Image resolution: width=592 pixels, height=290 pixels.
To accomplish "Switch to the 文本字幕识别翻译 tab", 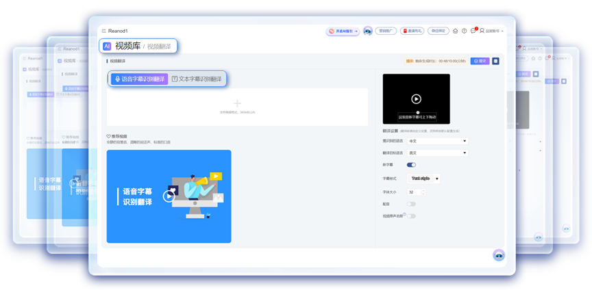I will point(197,79).
